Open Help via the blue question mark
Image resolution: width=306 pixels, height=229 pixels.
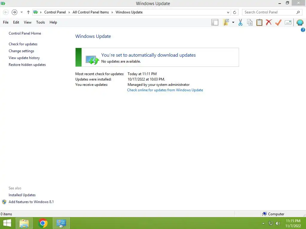click(303, 30)
